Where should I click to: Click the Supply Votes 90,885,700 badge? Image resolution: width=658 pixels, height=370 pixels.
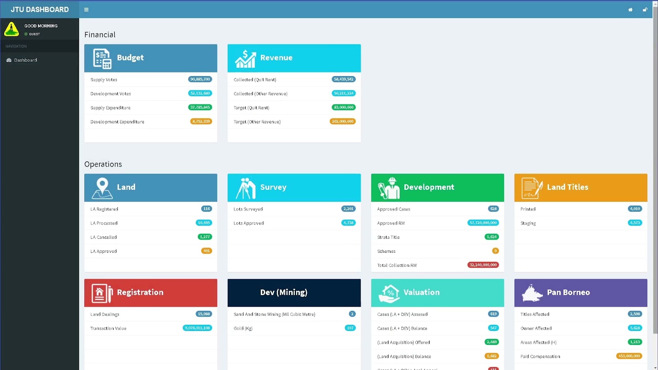[200, 79]
